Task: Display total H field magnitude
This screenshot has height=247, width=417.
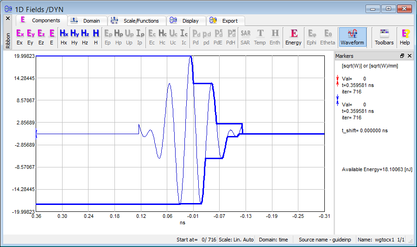Action: coord(96,37)
